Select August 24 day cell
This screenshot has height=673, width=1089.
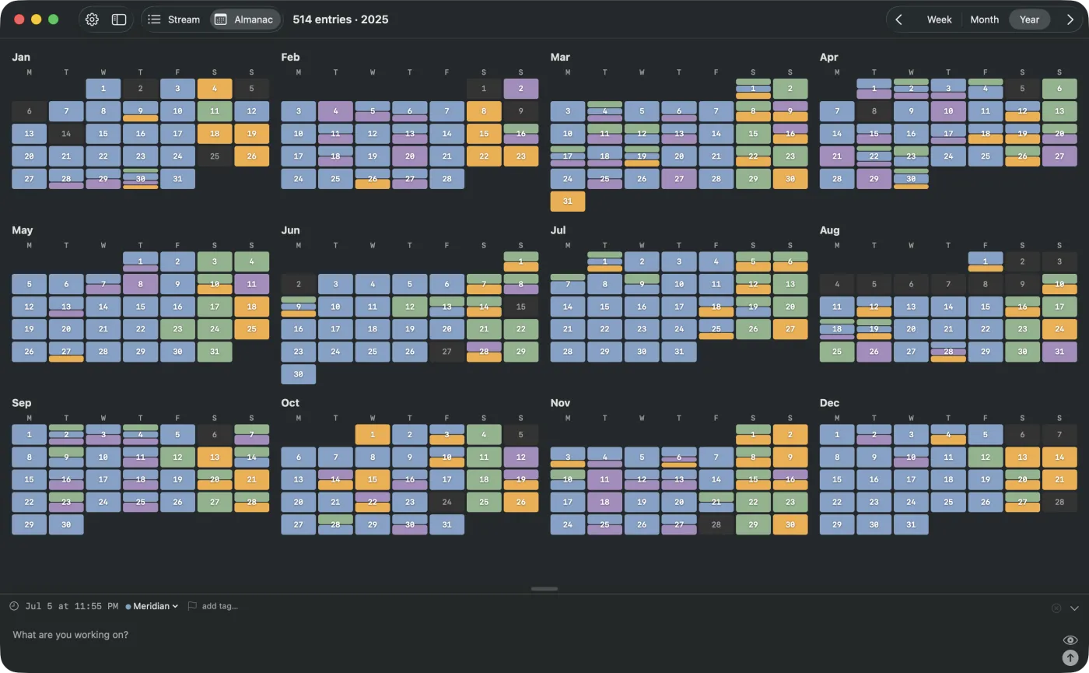pyautogui.click(x=1059, y=329)
